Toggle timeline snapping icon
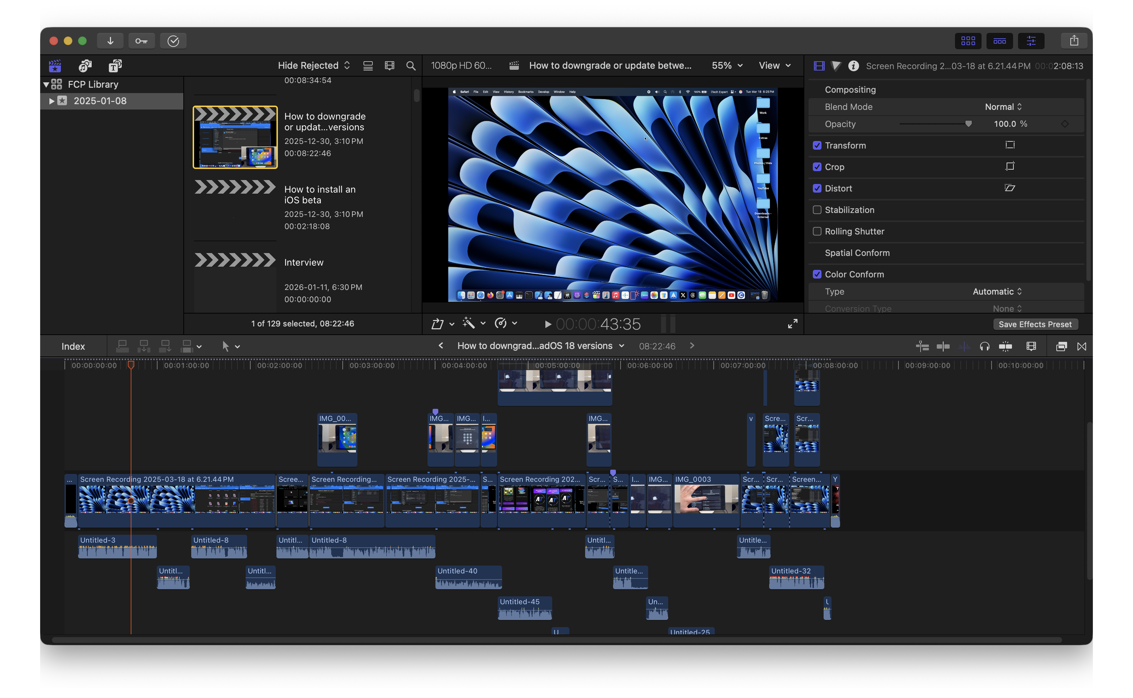The image size is (1133, 698). tap(1005, 346)
